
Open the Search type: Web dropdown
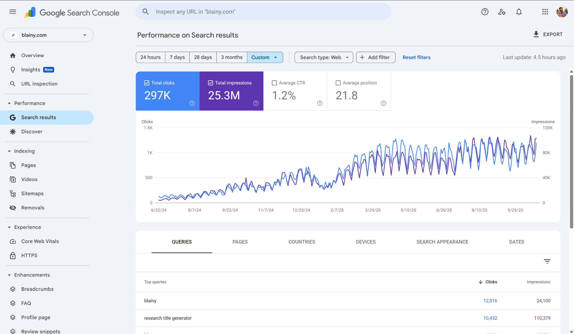tap(323, 57)
